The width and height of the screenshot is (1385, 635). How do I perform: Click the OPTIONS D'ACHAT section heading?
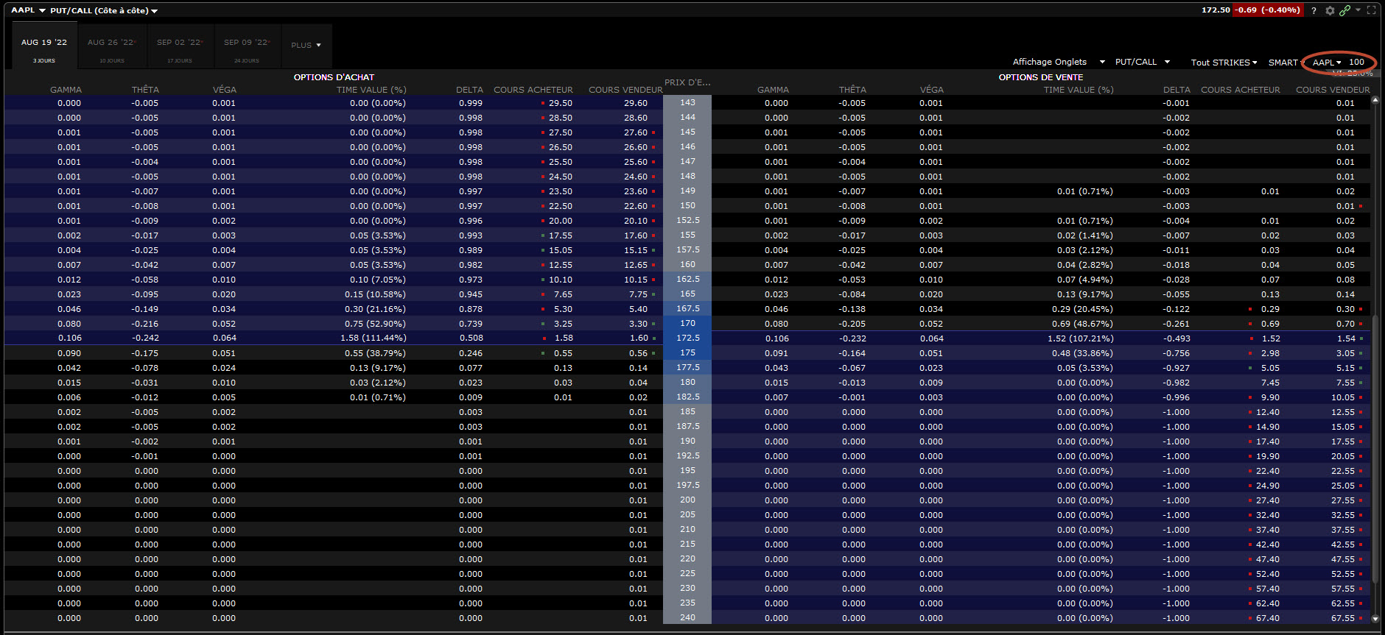pos(334,77)
